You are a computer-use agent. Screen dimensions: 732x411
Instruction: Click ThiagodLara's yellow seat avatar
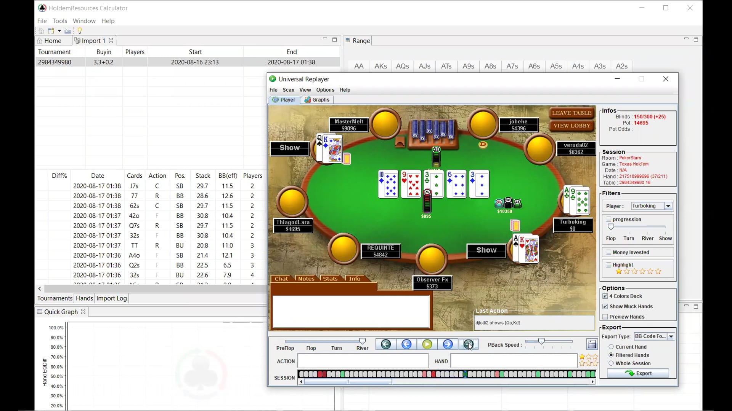coord(292,201)
